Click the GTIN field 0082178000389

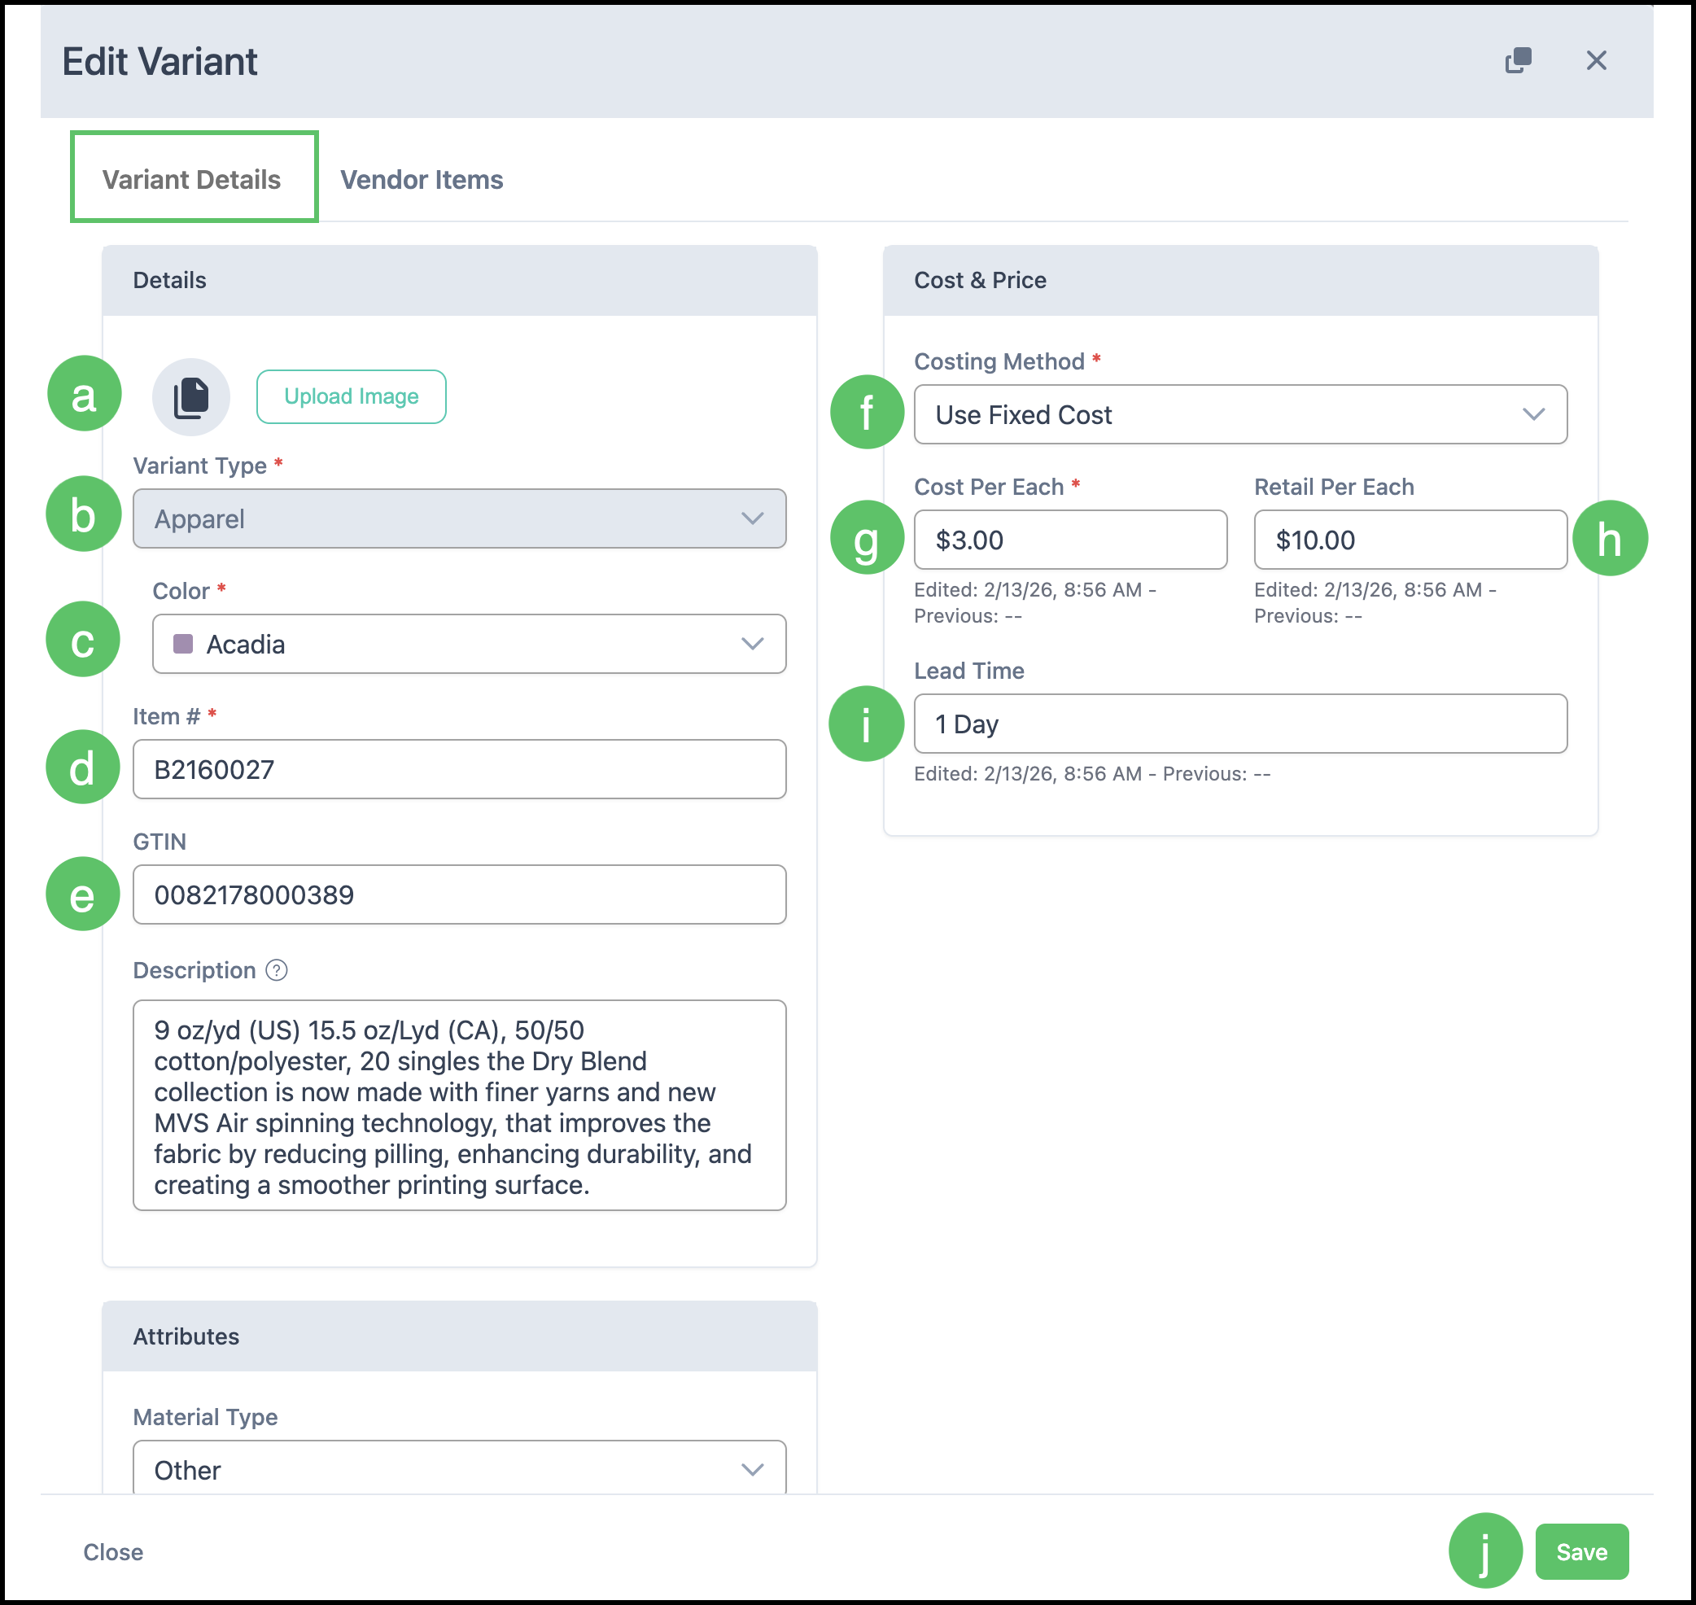[459, 895]
